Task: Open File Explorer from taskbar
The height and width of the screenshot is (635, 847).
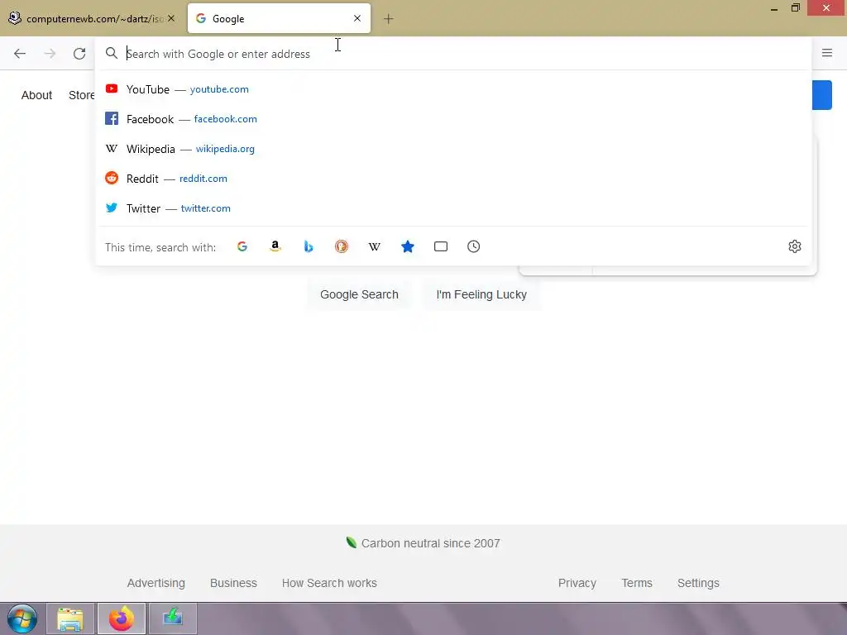Action: (x=70, y=618)
